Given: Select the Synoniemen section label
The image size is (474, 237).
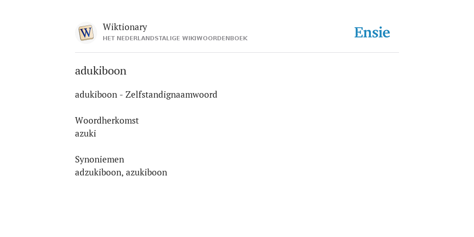Looking at the screenshot, I should click(100, 159).
